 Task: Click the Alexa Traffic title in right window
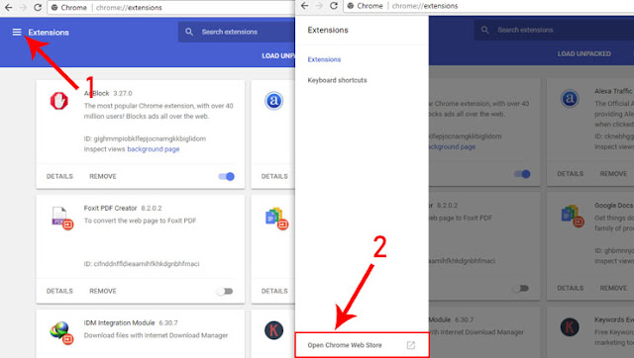point(613,91)
